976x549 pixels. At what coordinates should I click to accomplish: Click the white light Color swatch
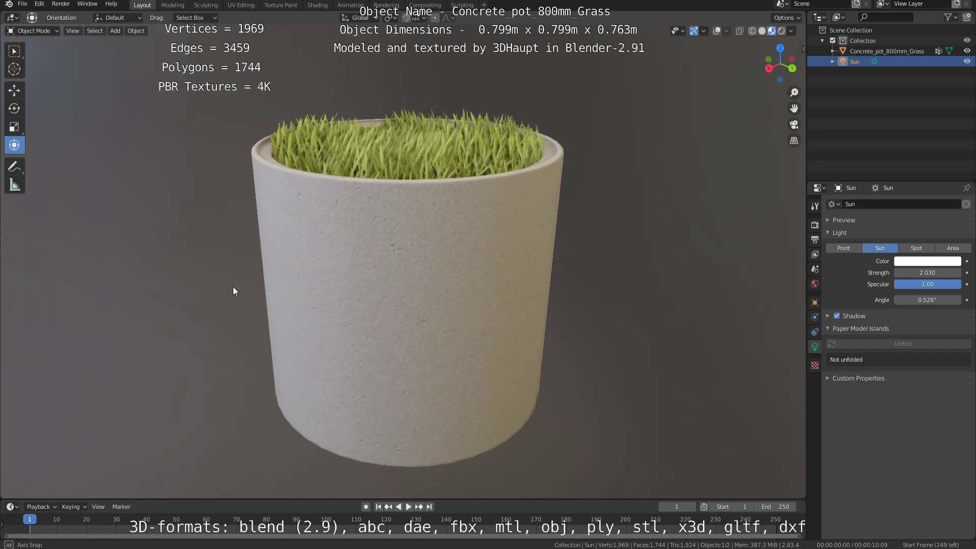(928, 261)
